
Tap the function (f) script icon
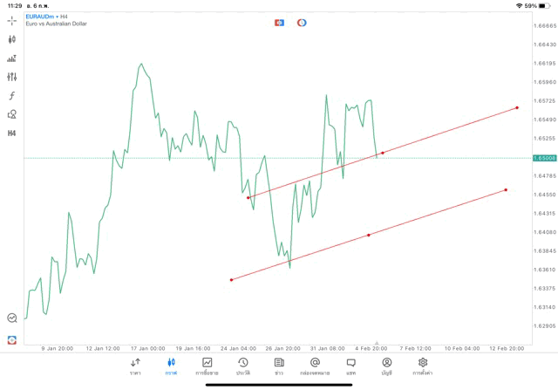pos(12,96)
